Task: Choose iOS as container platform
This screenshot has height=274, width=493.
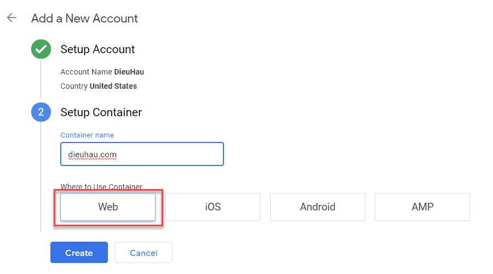Action: point(213,207)
